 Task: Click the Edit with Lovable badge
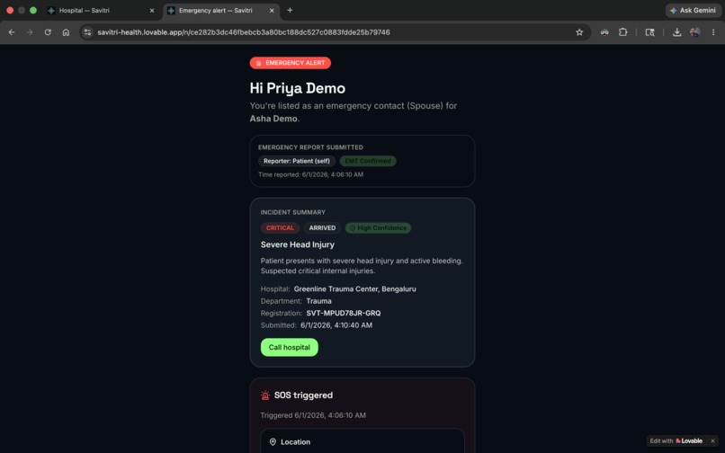pos(676,441)
